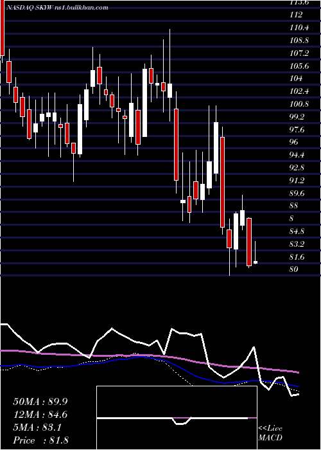Click the 108.8 price axis label
Viewport: 321px width, 450px height.
pyautogui.click(x=299, y=40)
